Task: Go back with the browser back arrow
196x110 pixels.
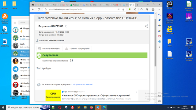Action: tap(33, 9)
